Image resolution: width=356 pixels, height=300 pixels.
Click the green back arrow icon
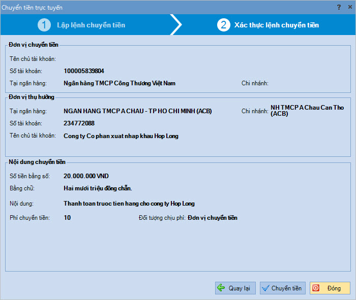point(221,288)
